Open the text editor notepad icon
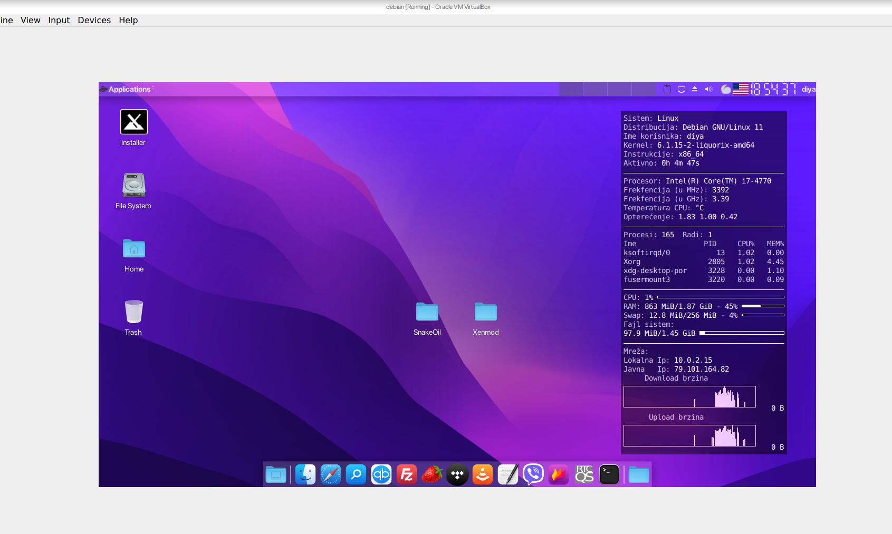The width and height of the screenshot is (892, 534). click(508, 474)
